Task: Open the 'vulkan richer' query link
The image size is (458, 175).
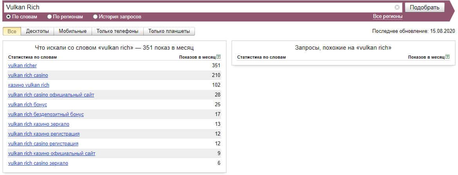Action: pos(22,65)
